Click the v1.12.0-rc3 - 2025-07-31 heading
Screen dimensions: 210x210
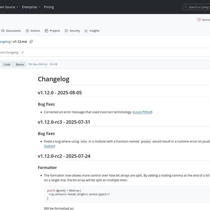(64, 122)
